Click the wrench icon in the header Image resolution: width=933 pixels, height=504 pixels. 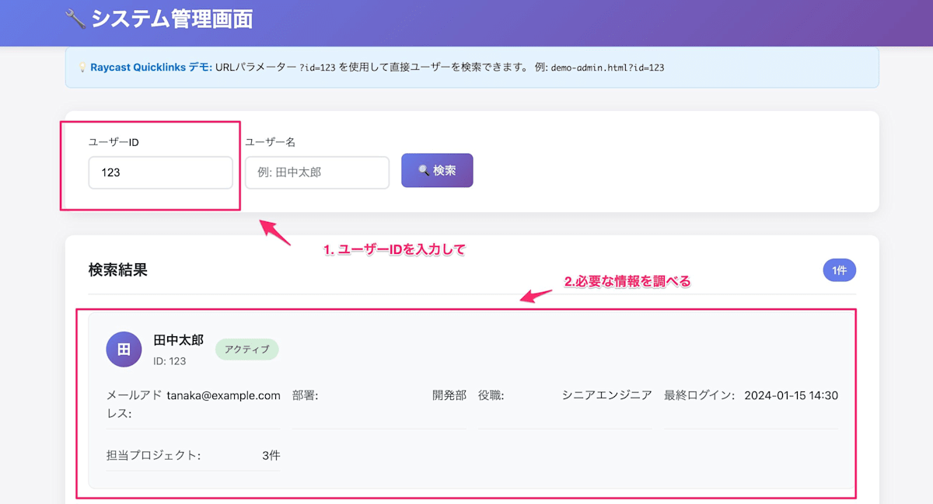75,19
